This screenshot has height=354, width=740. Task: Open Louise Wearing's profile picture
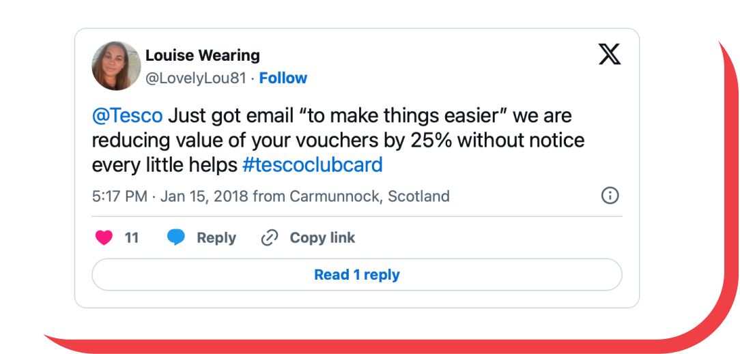point(116,65)
